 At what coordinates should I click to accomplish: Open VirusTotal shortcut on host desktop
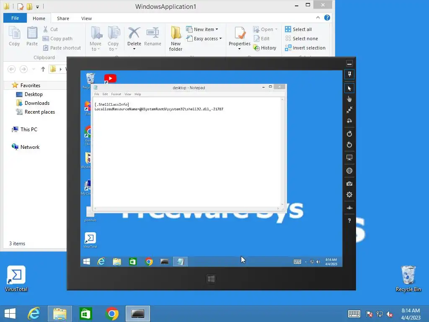pos(16,278)
